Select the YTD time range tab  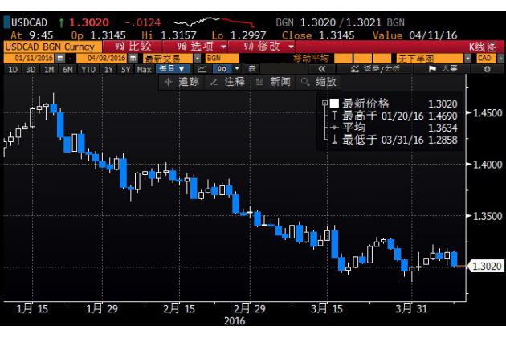[90, 70]
